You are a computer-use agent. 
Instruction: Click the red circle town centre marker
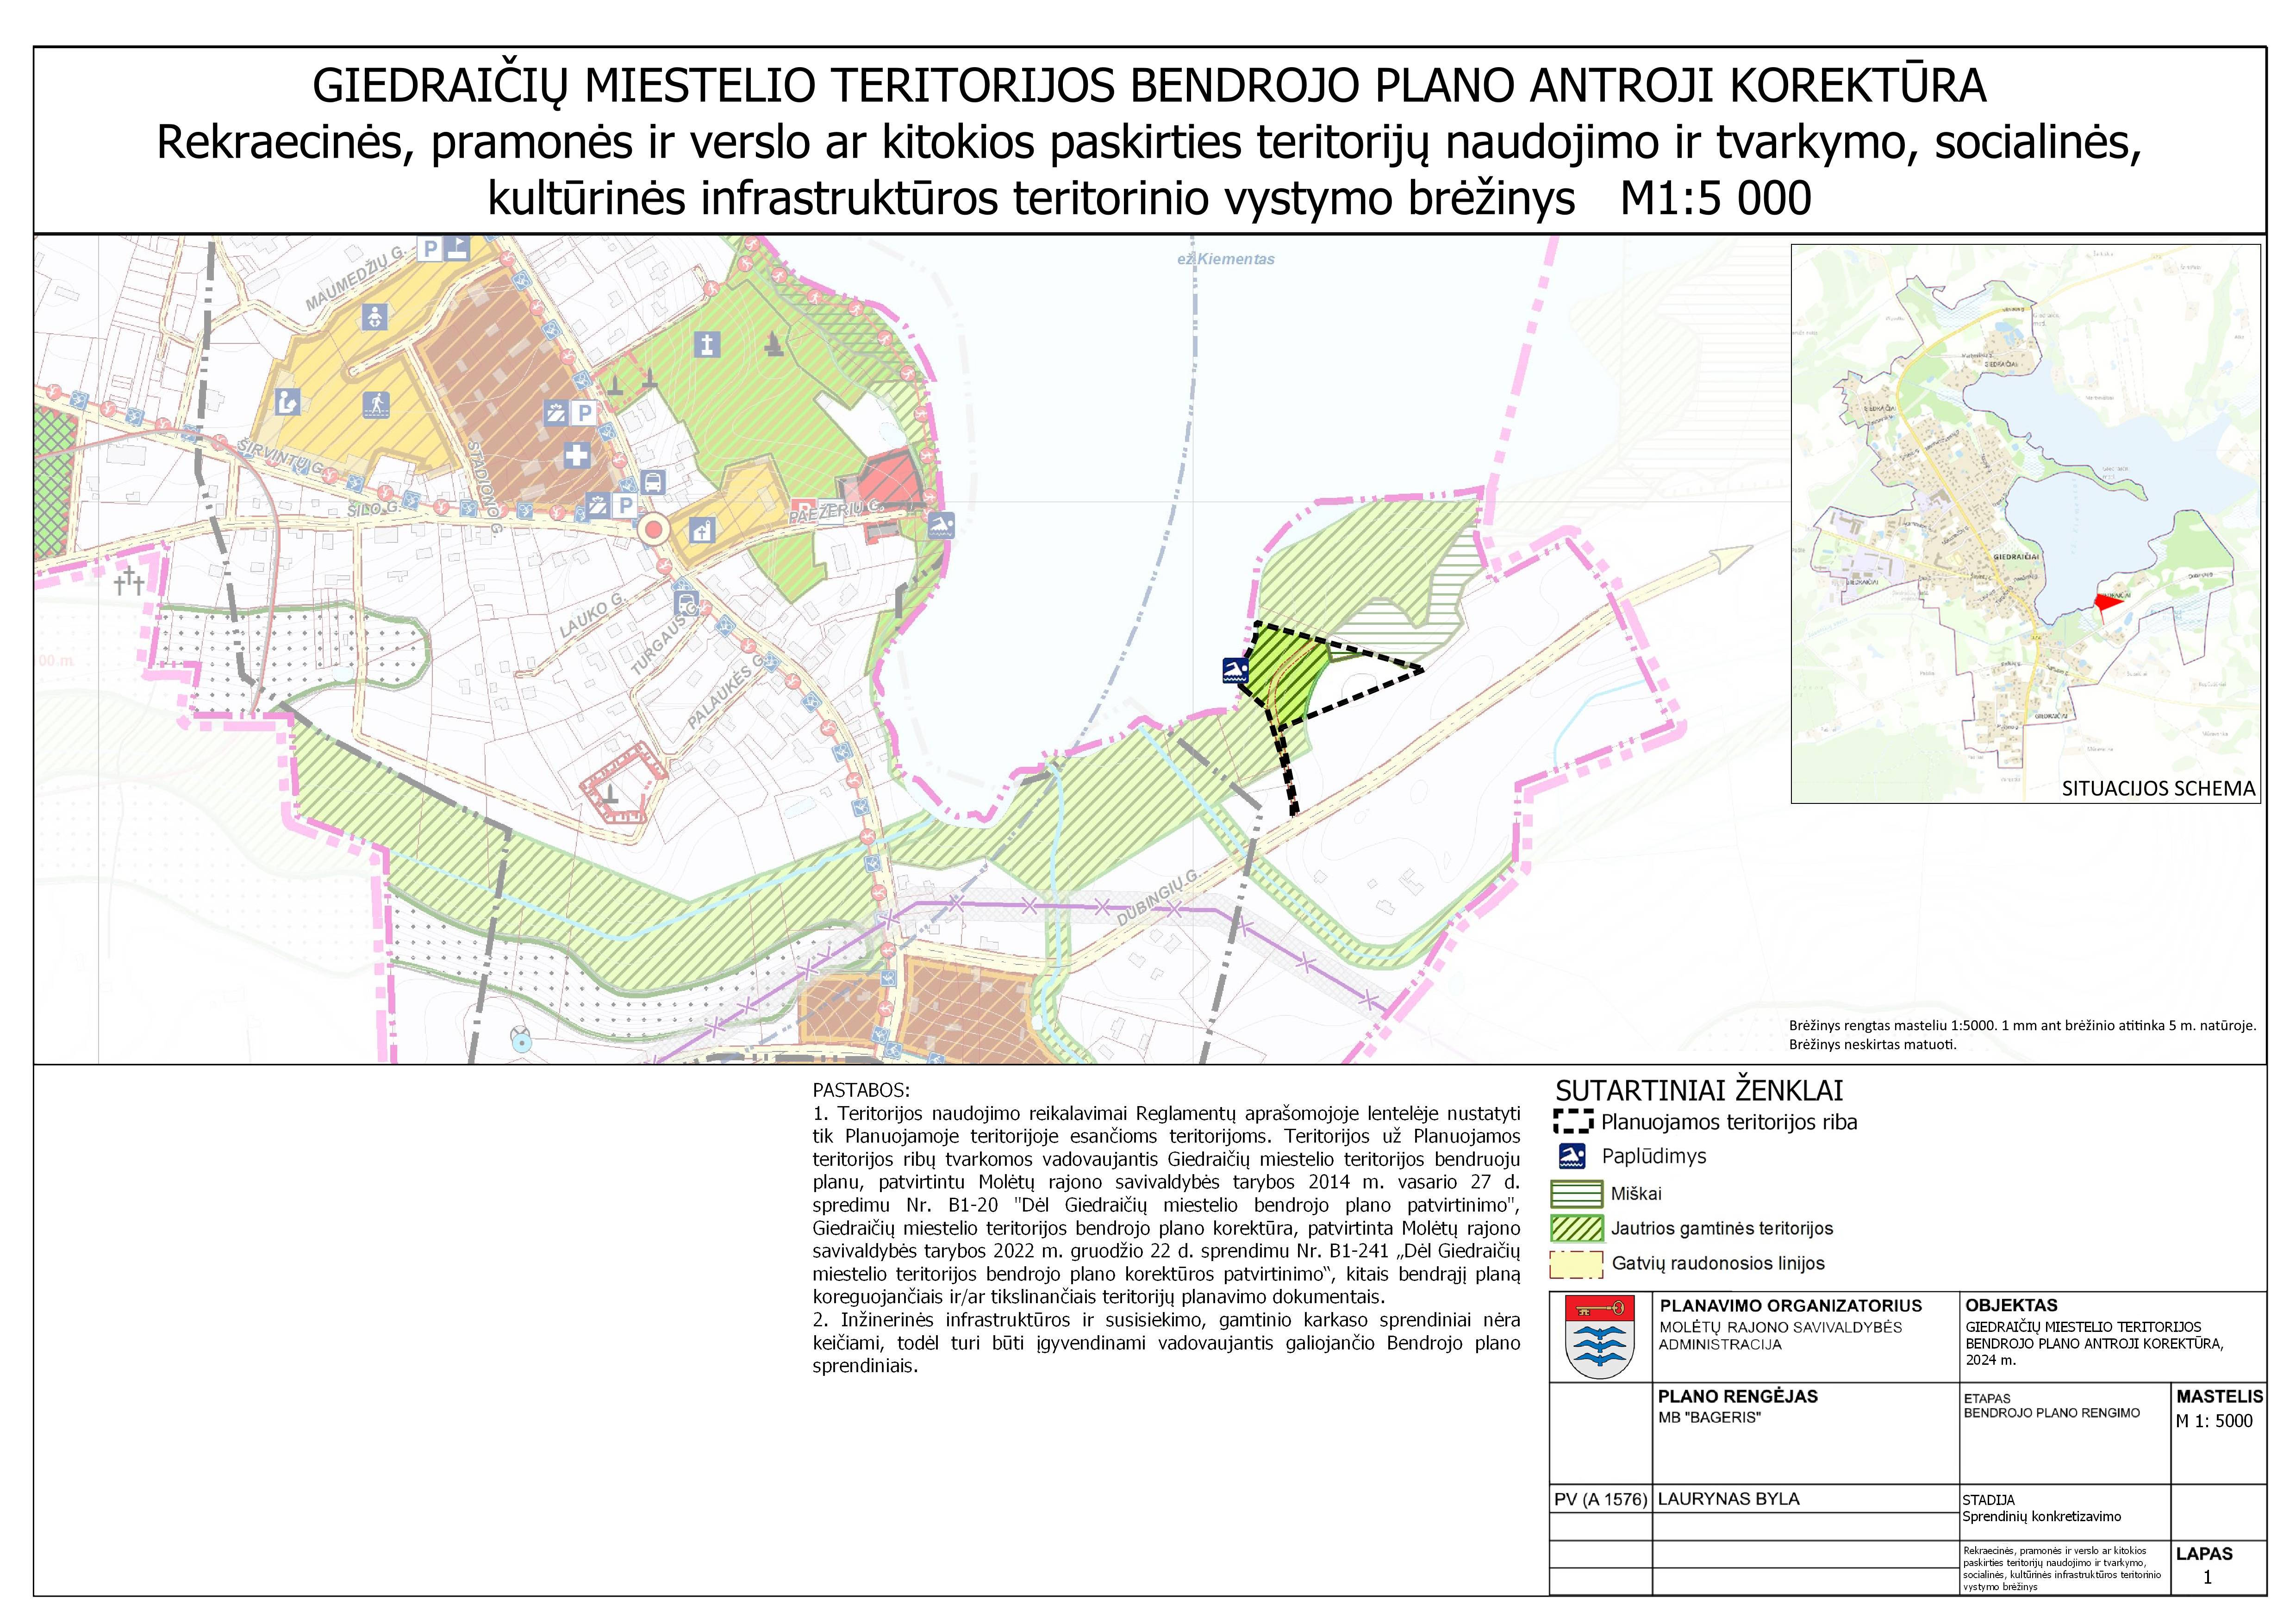(x=654, y=529)
